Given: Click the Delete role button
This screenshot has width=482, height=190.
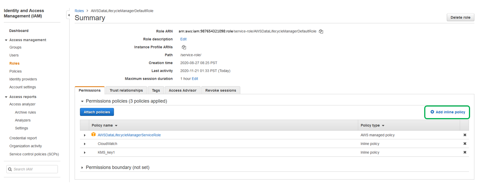Looking at the screenshot, I should 460,18.
